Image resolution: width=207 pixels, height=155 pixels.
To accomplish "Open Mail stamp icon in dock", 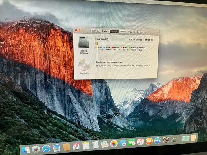I will (56, 148).
